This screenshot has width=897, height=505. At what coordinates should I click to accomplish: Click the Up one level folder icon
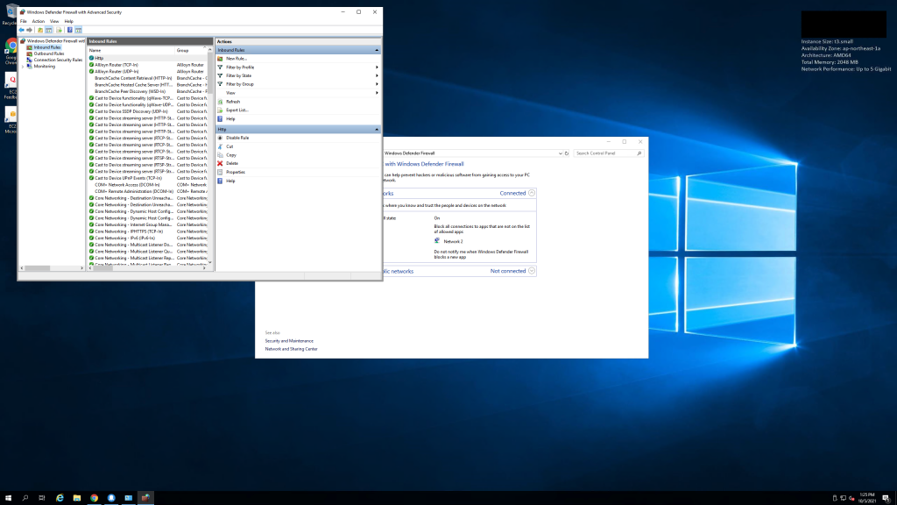pyautogui.click(x=40, y=30)
